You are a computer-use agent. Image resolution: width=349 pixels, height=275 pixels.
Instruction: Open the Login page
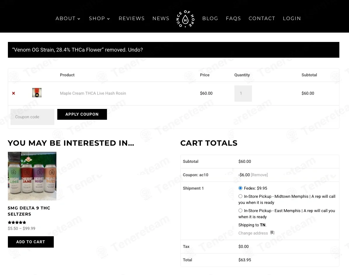[x=292, y=18]
